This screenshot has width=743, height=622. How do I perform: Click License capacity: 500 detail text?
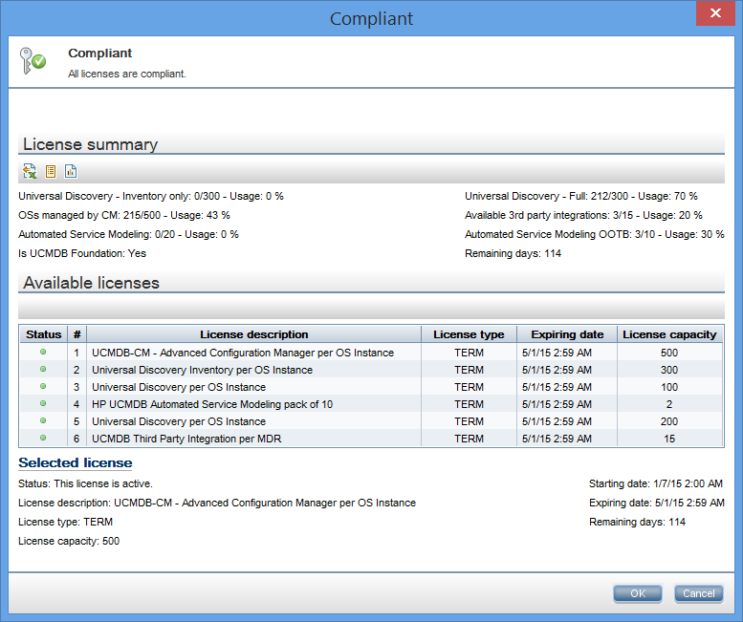point(69,541)
